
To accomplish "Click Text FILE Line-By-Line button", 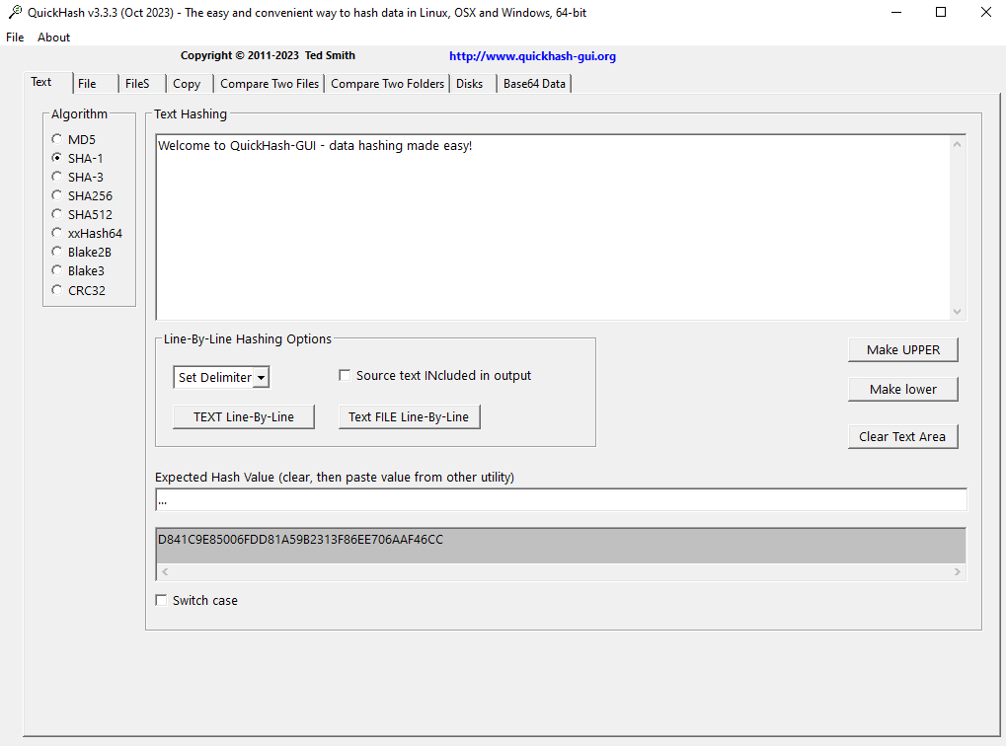I will click(410, 417).
